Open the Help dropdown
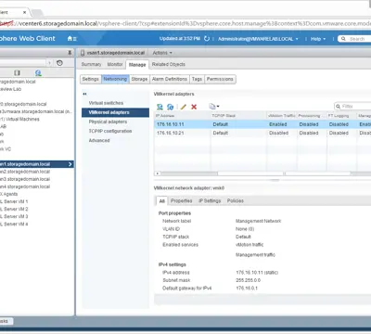The height and width of the screenshot is (334, 371). coord(318,39)
